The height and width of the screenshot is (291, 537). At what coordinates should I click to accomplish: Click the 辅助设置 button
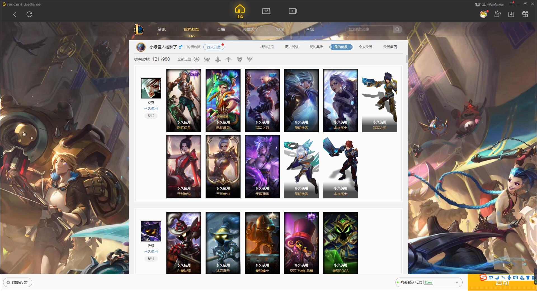[17, 283]
